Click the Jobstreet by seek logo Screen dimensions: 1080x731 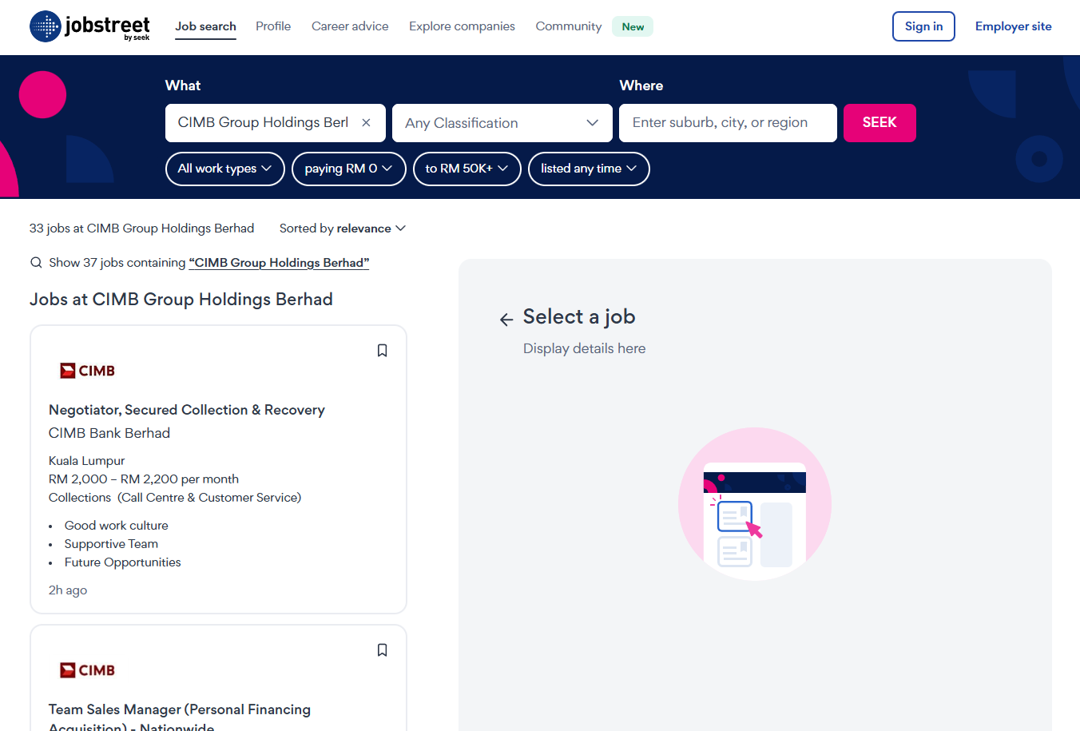point(89,26)
